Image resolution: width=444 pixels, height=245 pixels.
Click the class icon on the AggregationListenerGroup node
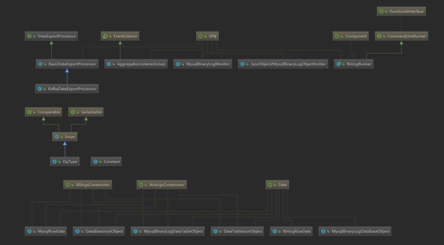point(109,64)
